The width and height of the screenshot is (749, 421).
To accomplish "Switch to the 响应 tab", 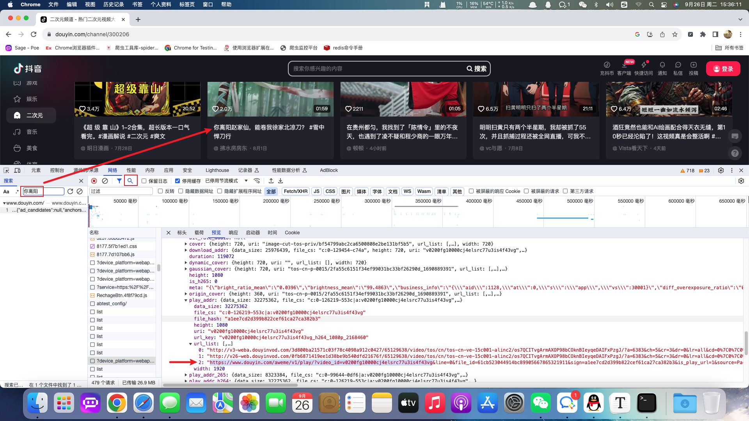I will click(x=233, y=233).
